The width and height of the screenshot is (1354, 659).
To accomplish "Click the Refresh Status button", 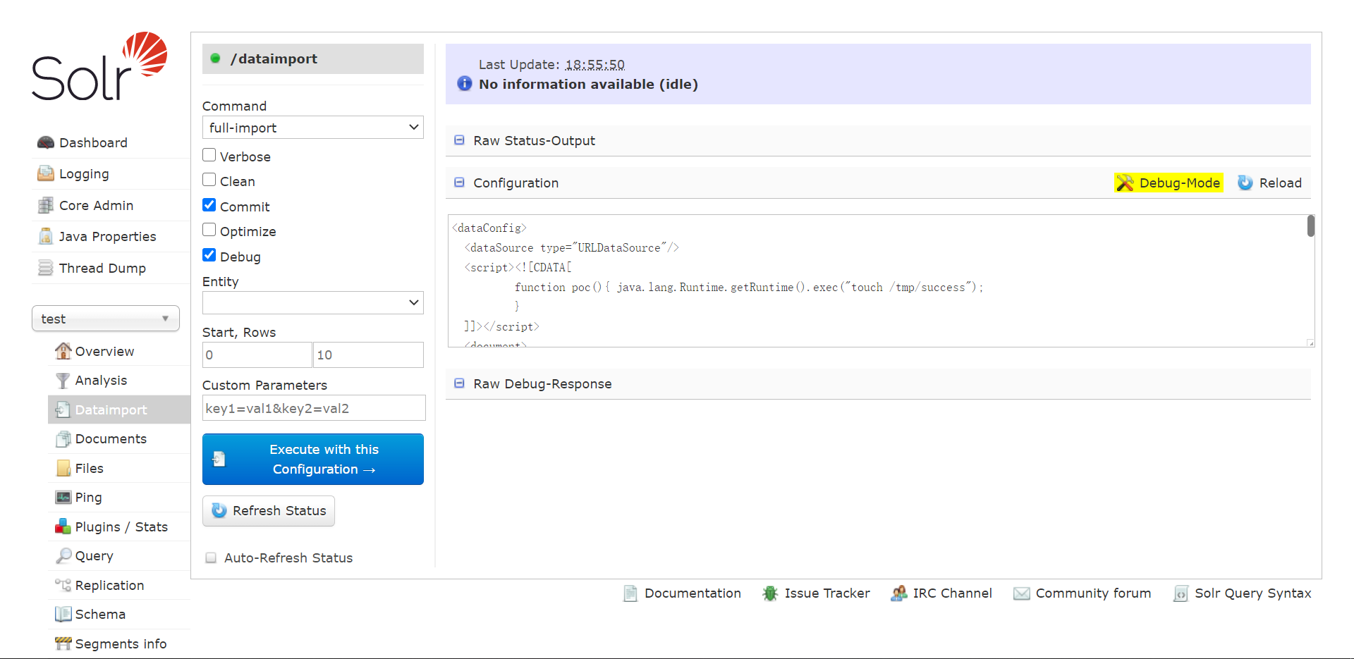I will [x=269, y=511].
